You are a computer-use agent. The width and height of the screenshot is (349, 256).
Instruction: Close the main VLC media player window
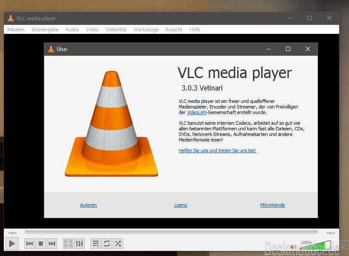pos(329,18)
